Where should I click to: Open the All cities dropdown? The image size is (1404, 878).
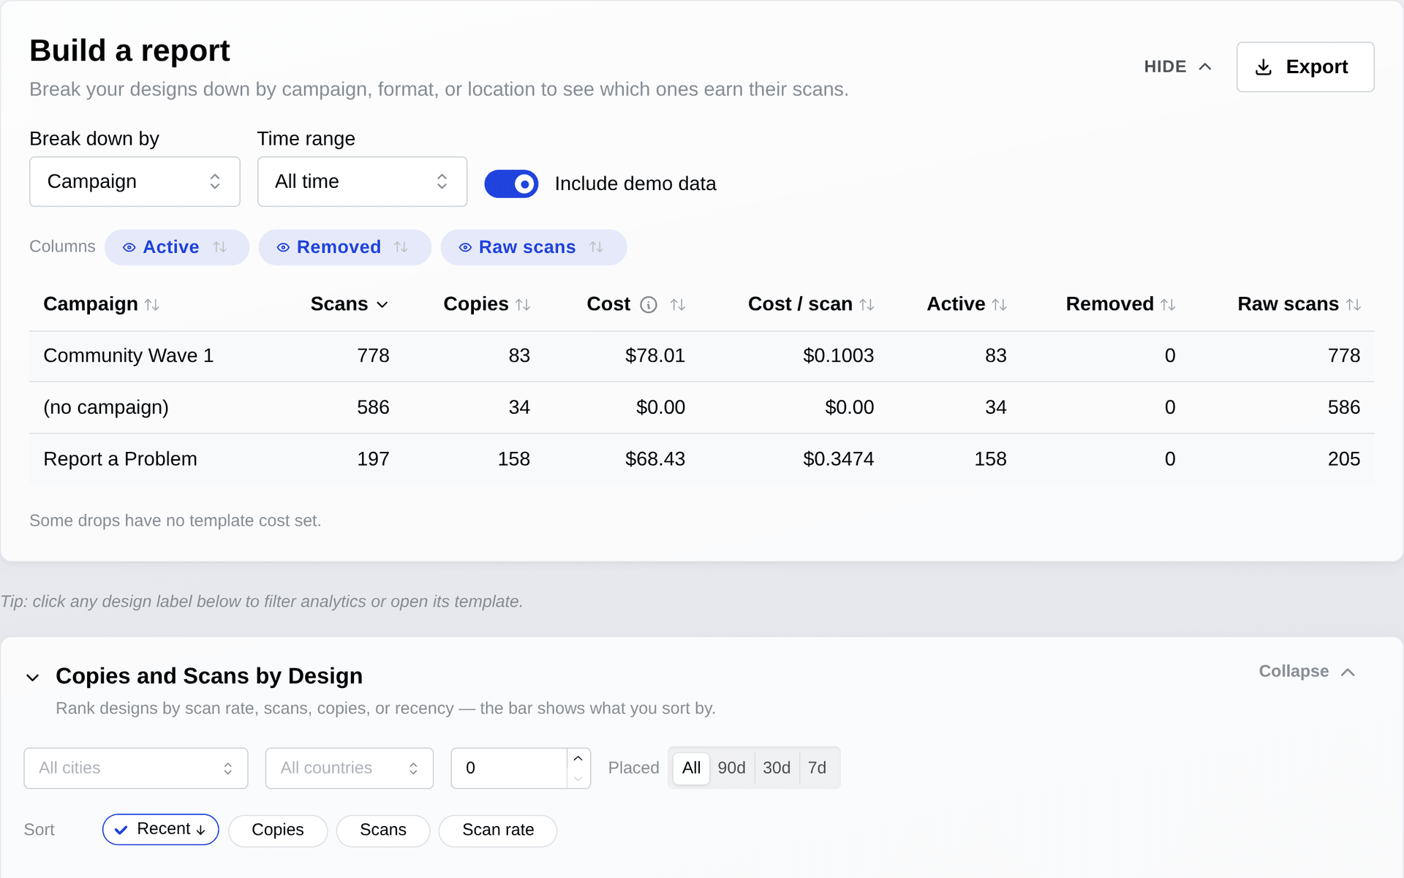click(136, 768)
